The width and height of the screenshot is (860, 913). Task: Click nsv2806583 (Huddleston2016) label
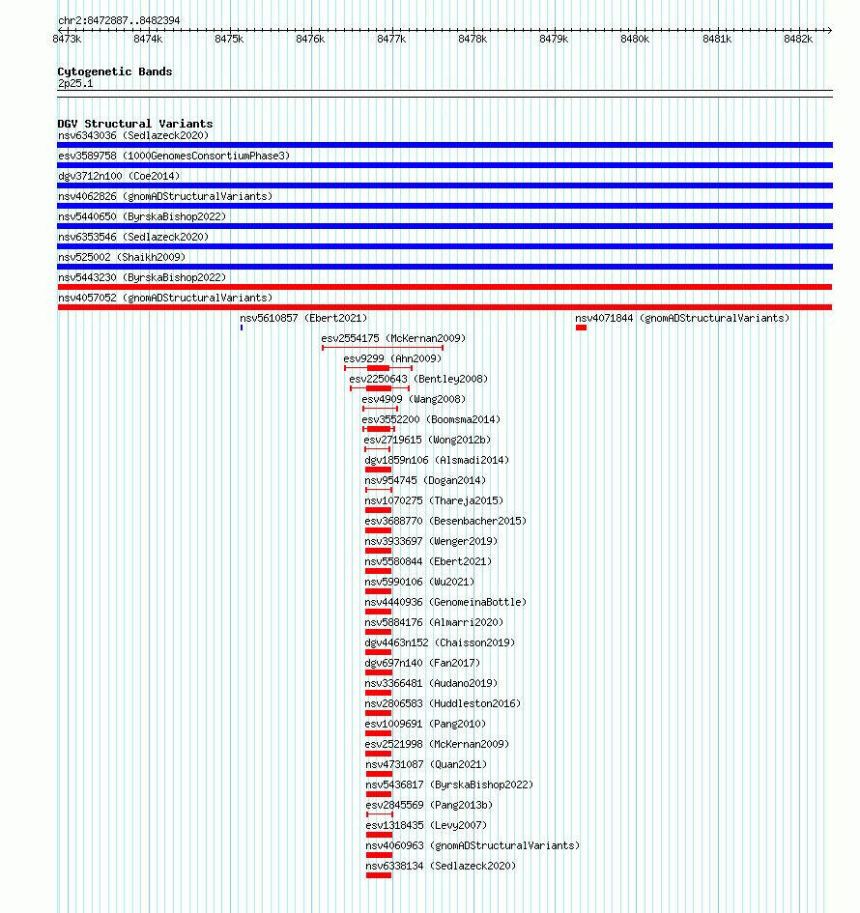(443, 704)
